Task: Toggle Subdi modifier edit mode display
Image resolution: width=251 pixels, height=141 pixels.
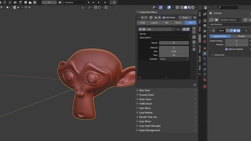Action: tap(231, 31)
